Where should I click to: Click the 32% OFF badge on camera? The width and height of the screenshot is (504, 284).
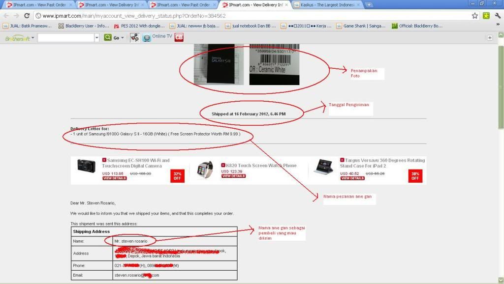click(x=177, y=176)
